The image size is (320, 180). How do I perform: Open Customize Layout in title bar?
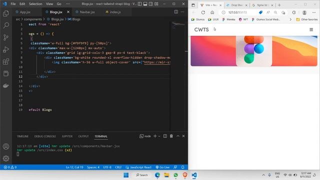coord(156,4)
